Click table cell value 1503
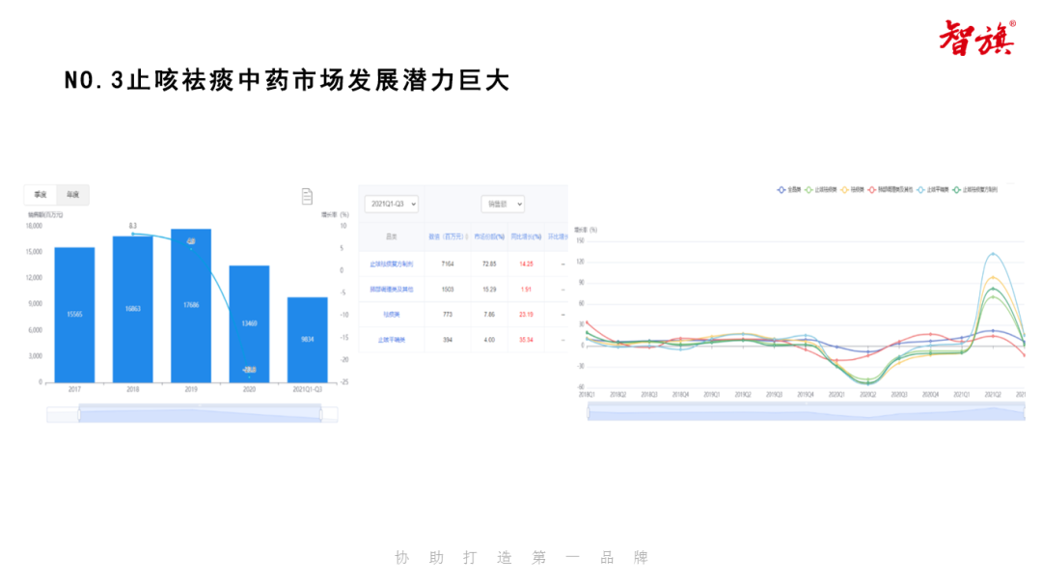The height and width of the screenshot is (585, 1042). (448, 290)
